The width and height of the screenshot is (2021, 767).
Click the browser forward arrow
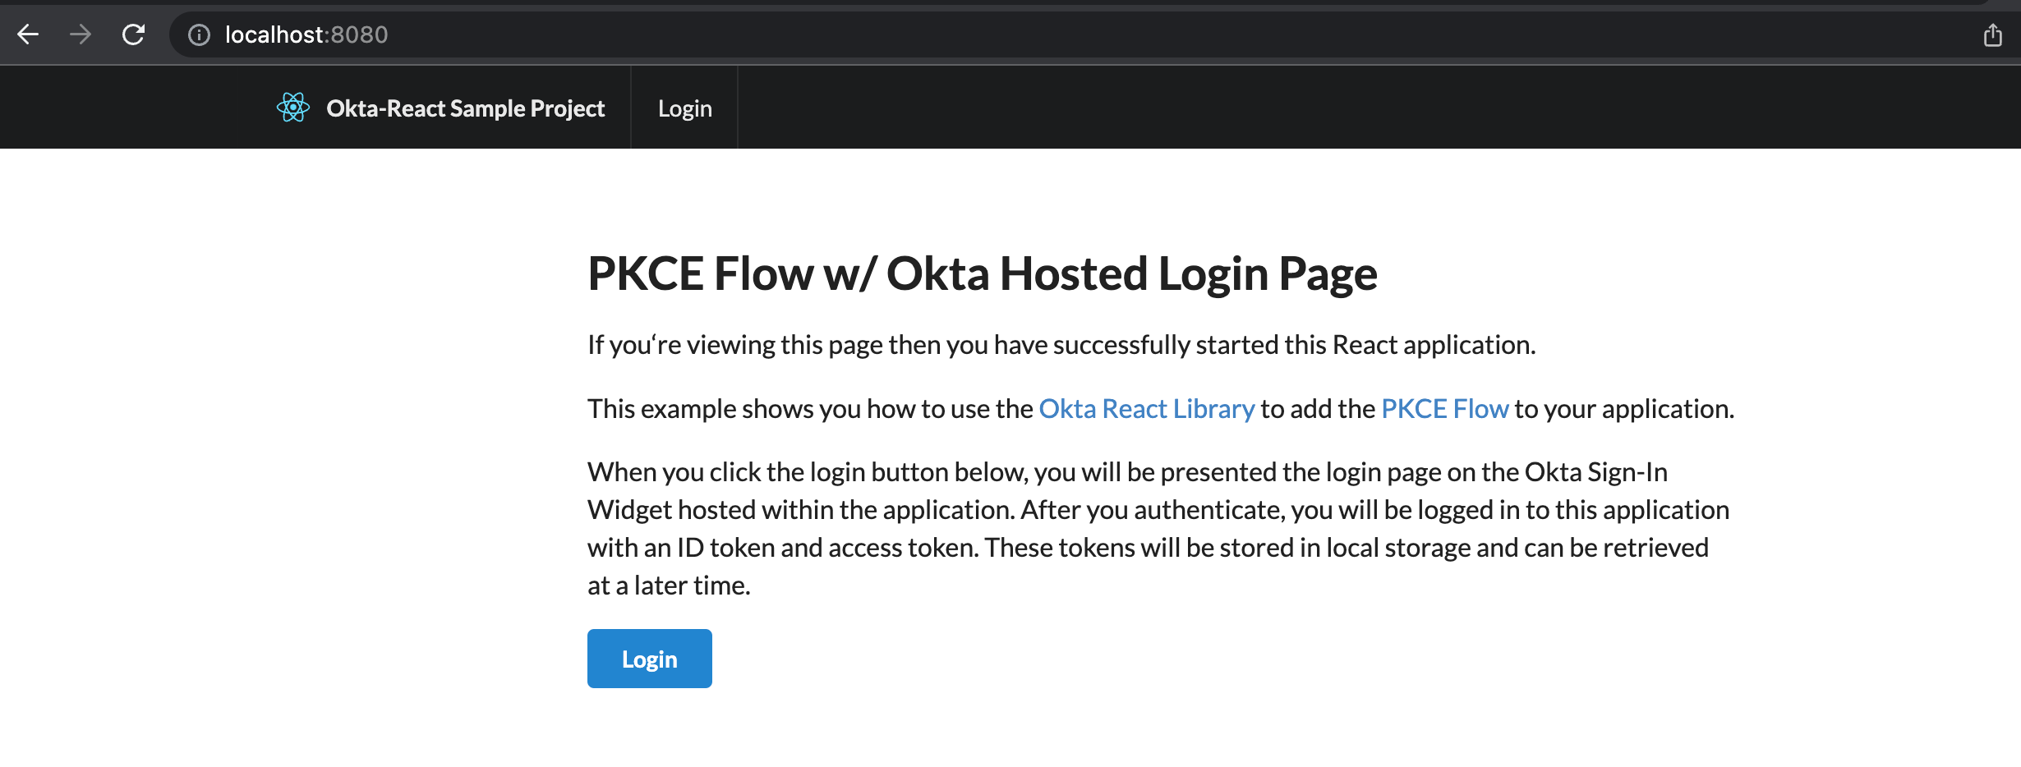(81, 34)
